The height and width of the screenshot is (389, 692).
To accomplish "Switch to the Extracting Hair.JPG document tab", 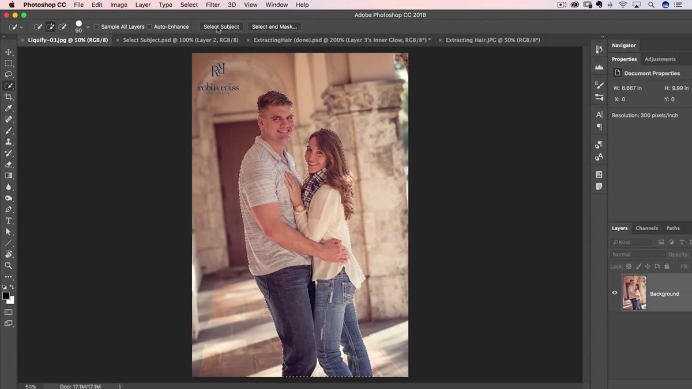I will point(493,40).
